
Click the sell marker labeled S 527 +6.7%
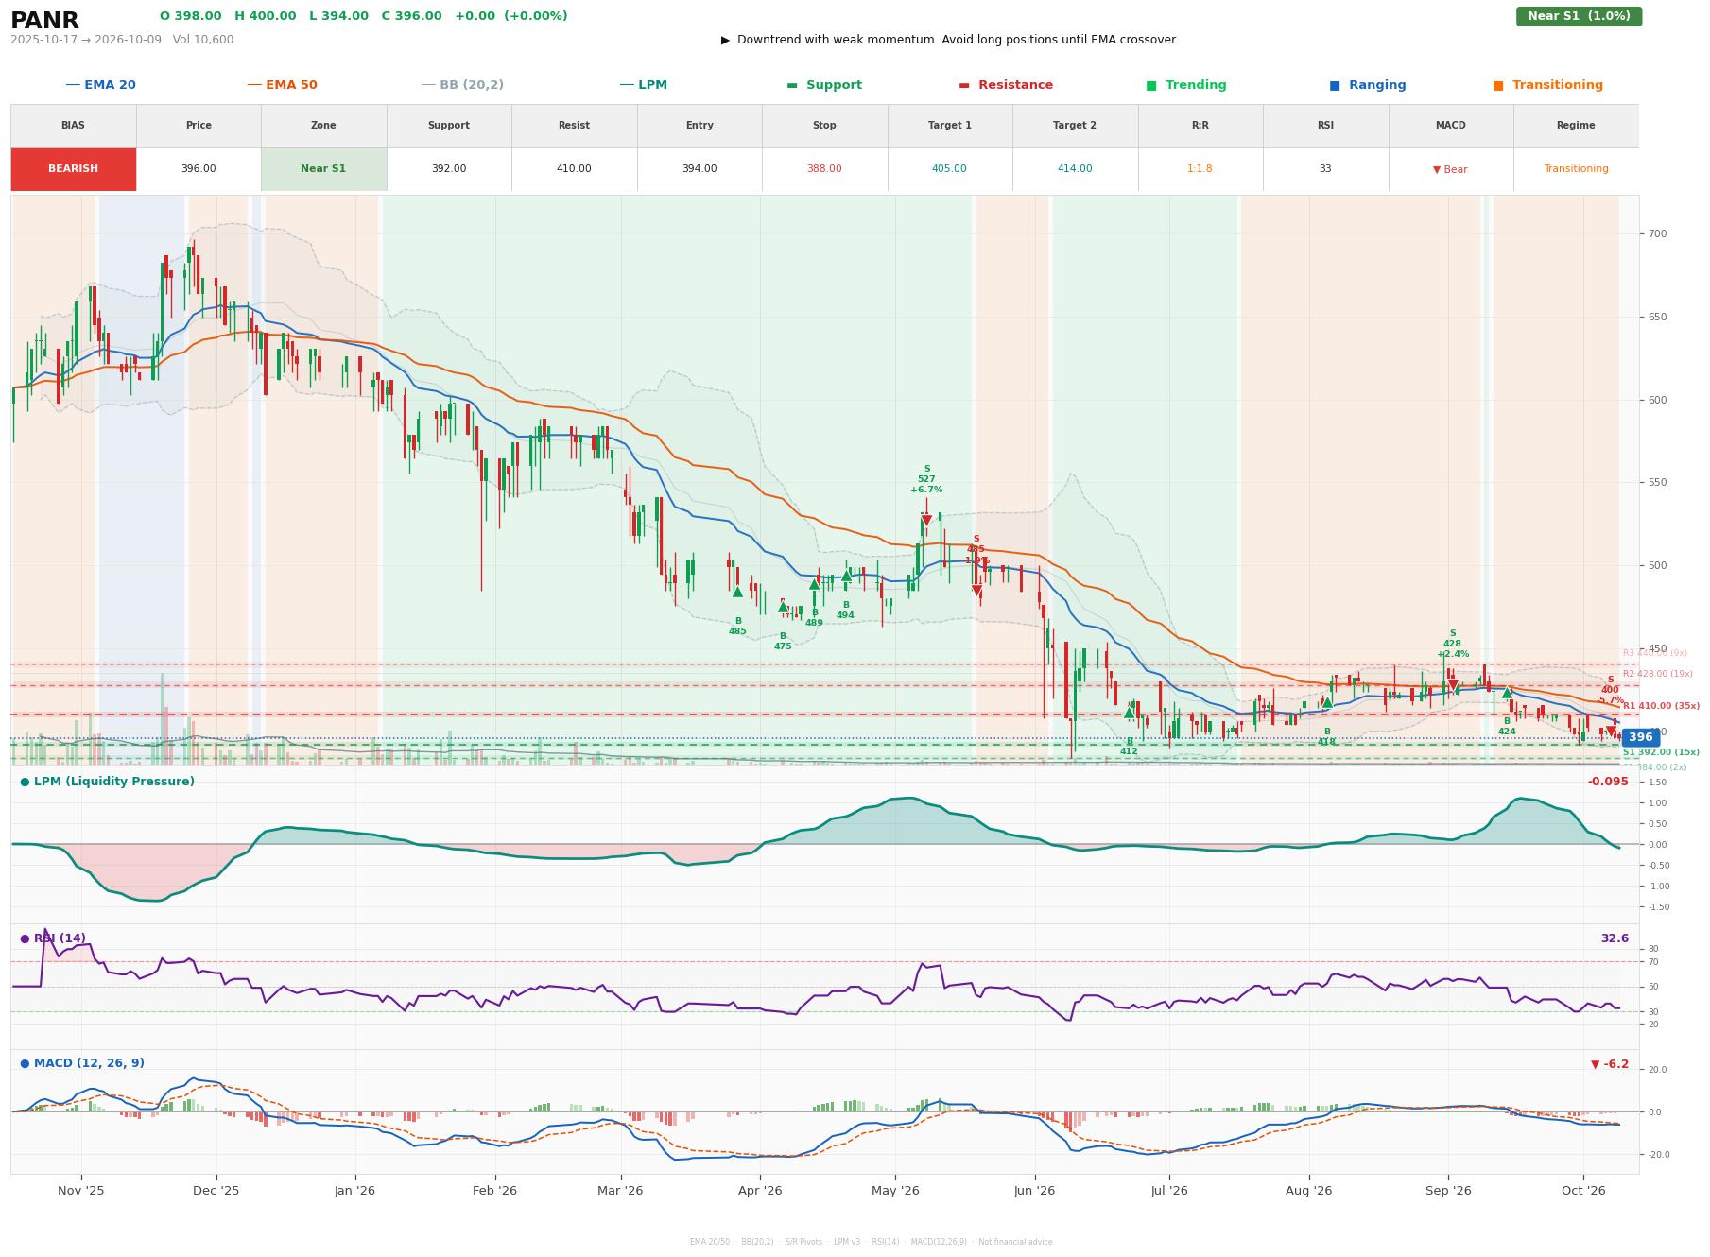point(926,520)
